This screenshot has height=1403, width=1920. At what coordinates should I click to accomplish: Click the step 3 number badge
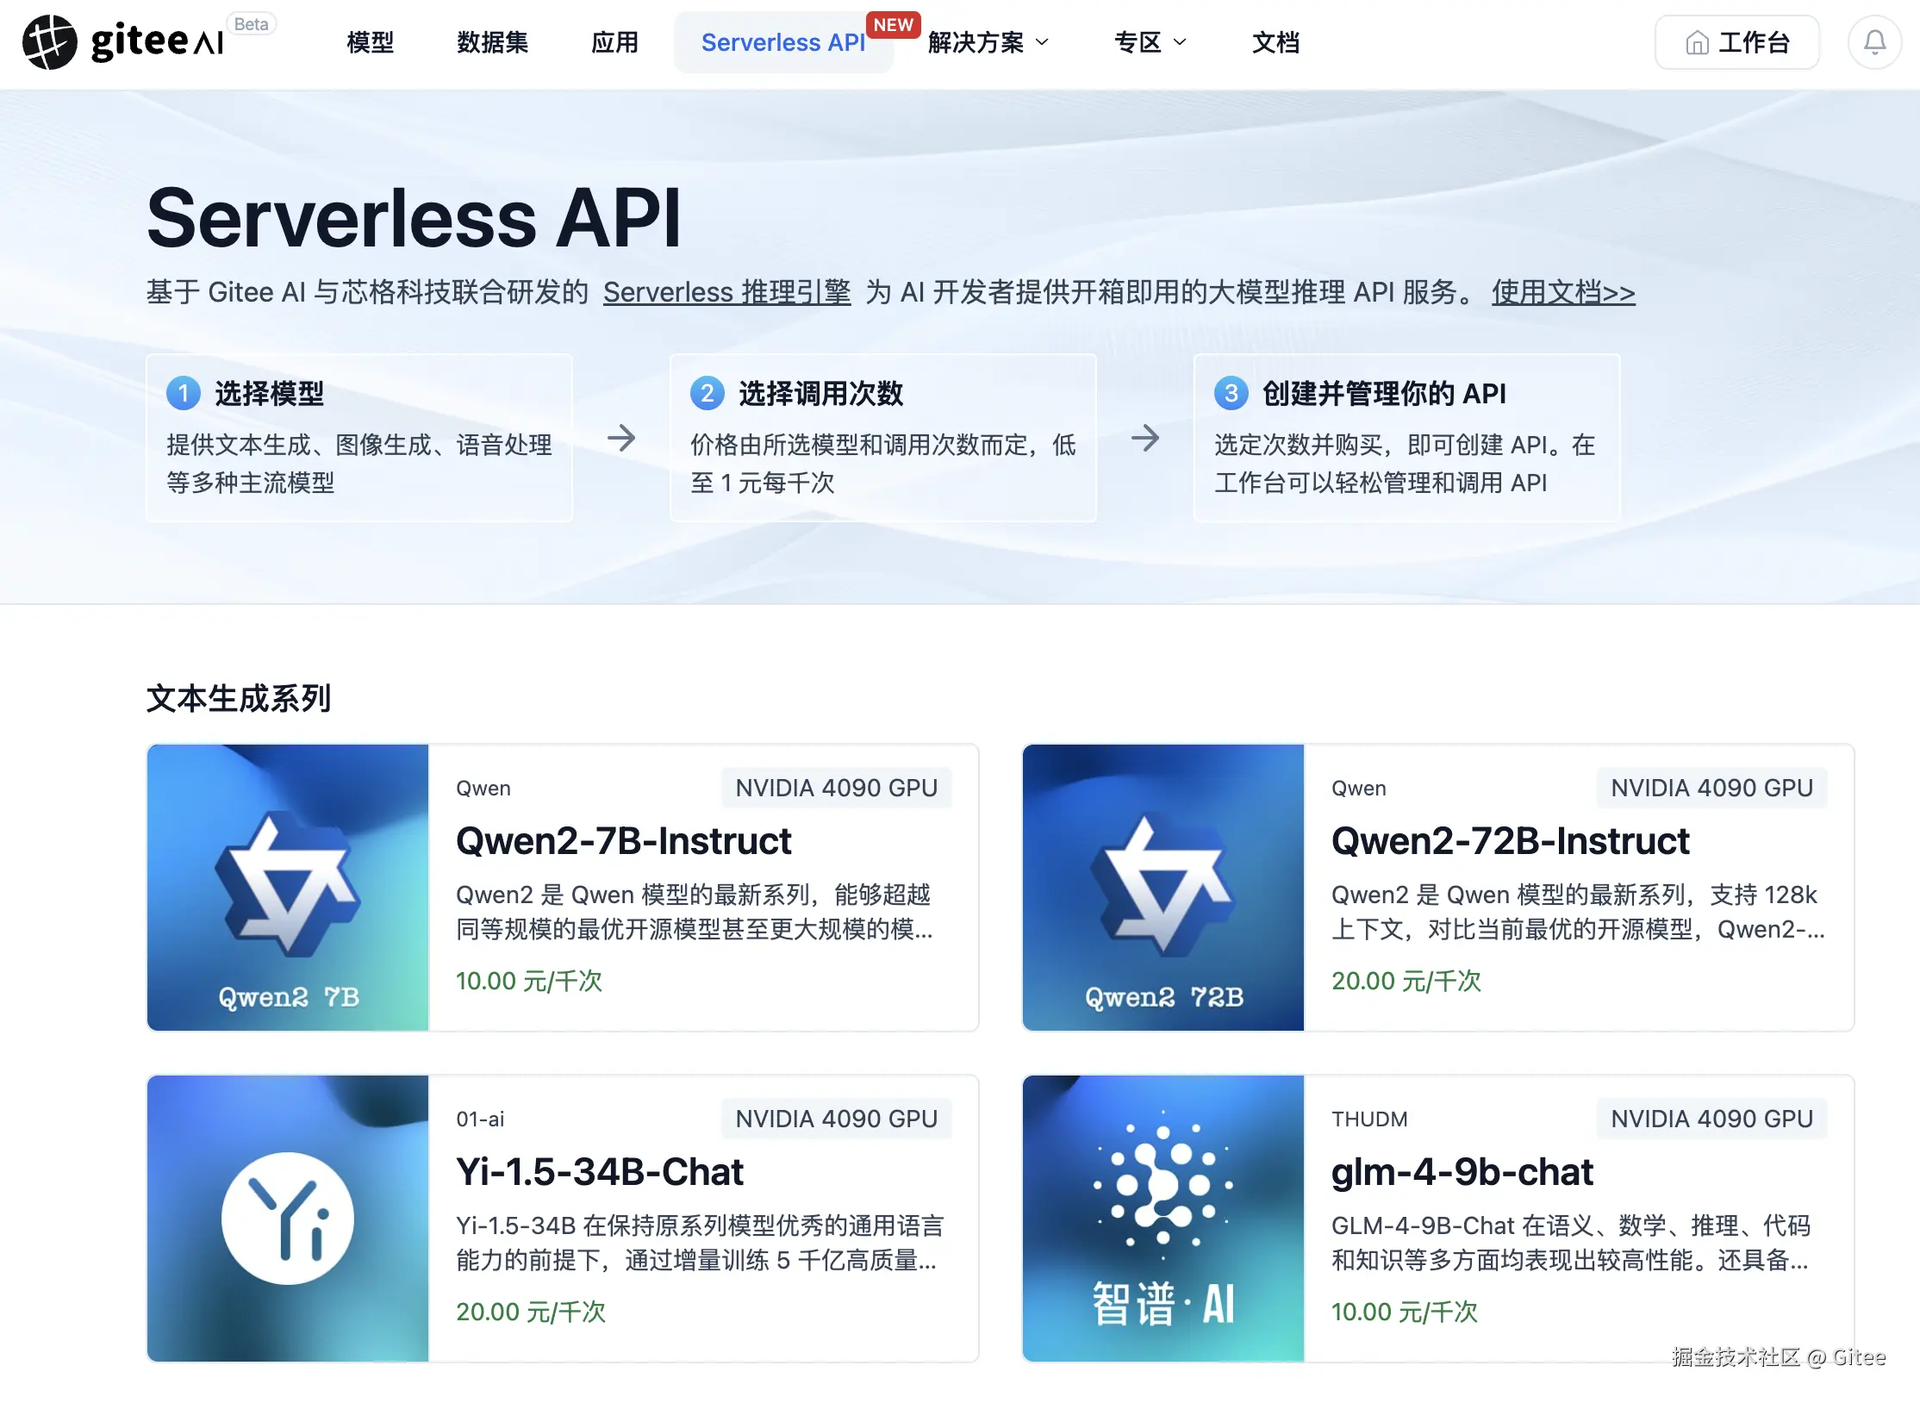pyautogui.click(x=1231, y=393)
